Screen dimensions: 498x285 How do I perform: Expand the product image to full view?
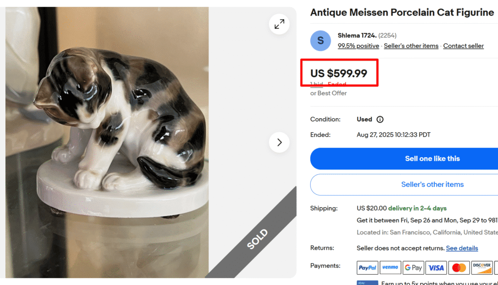(279, 24)
